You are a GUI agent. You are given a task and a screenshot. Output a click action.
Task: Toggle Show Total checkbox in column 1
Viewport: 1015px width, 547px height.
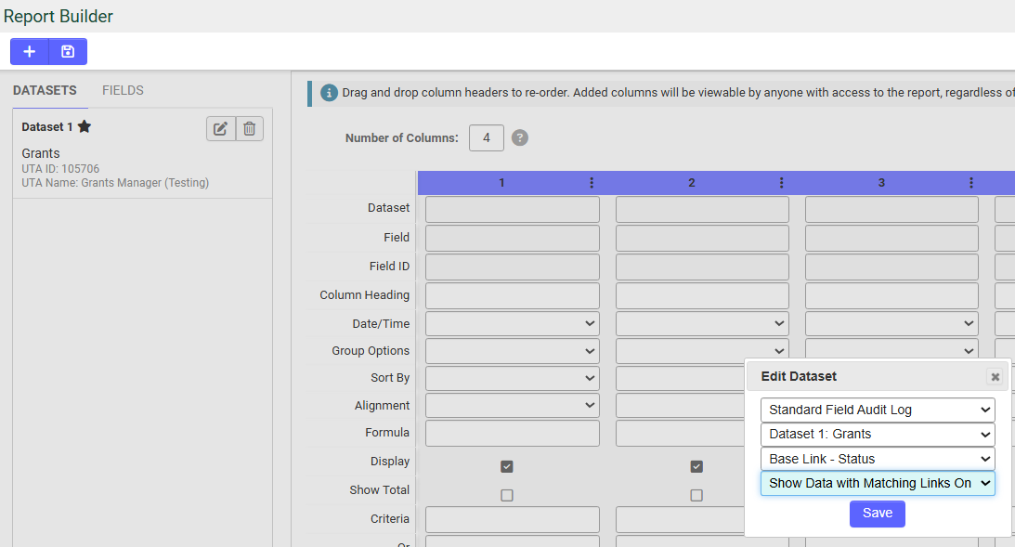pyautogui.click(x=507, y=495)
